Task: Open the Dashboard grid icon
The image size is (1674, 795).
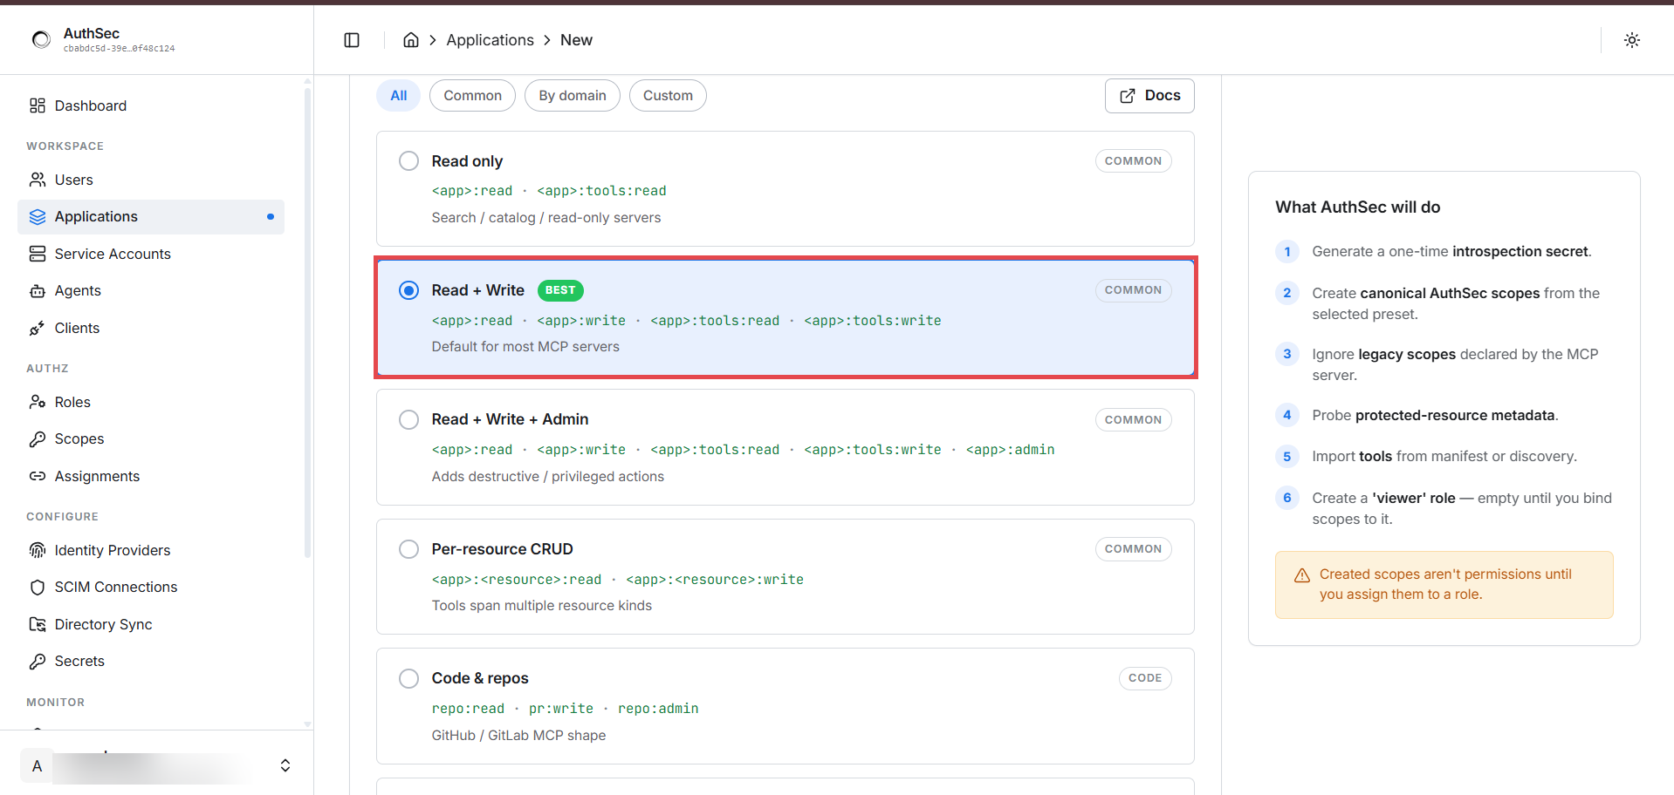Action: (x=38, y=105)
